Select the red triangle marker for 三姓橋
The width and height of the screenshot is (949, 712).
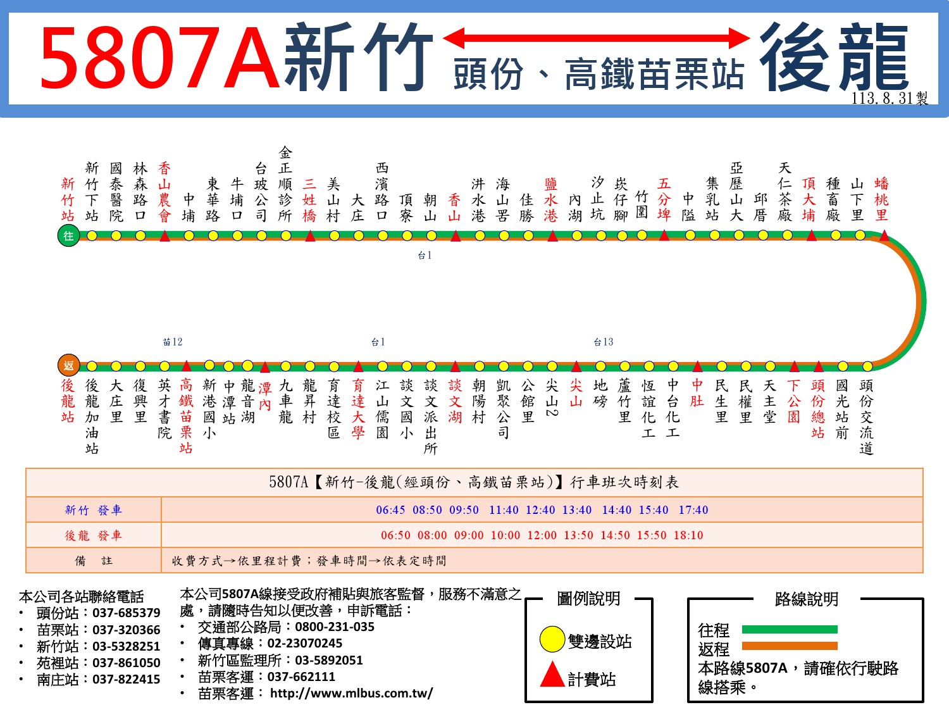click(310, 236)
